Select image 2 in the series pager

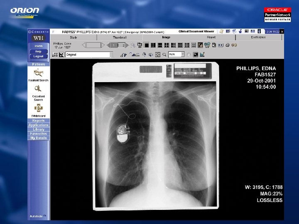[121, 45]
